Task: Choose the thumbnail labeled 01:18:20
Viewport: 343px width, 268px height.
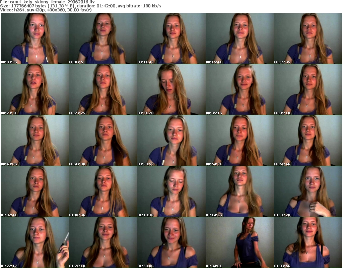Action: 308,191
